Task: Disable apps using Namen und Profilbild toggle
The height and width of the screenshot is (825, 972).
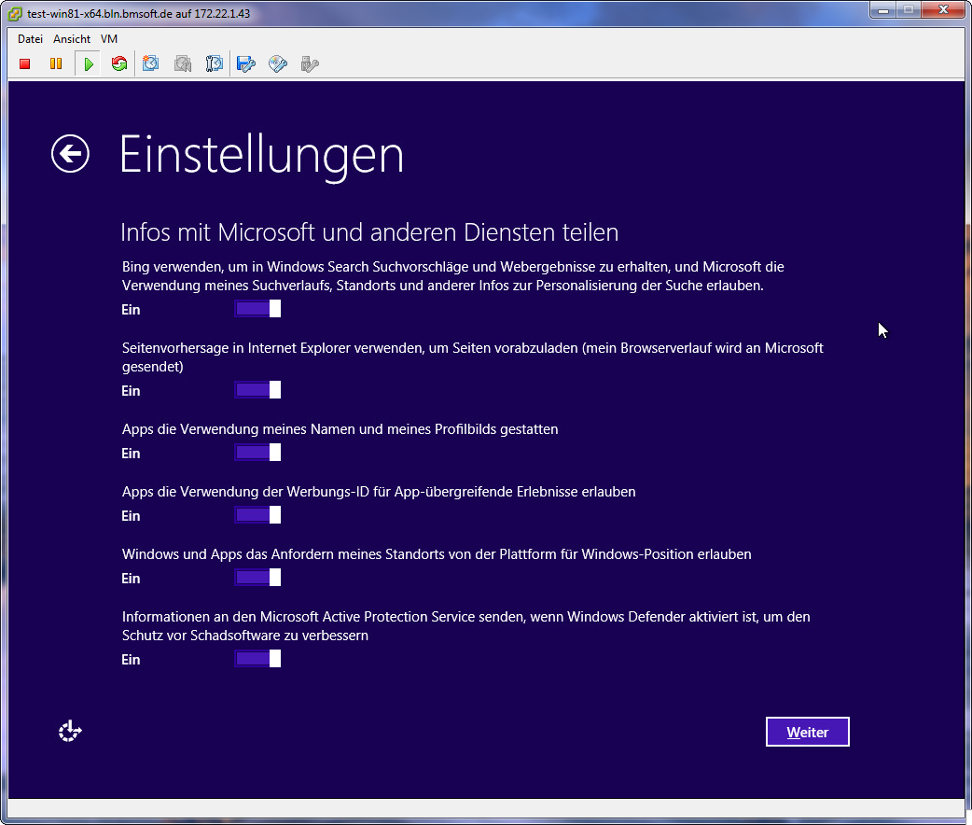Action: [257, 453]
